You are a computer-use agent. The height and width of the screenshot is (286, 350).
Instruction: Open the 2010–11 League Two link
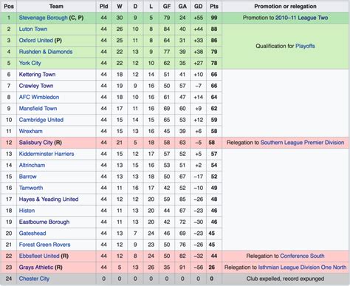coord(301,18)
